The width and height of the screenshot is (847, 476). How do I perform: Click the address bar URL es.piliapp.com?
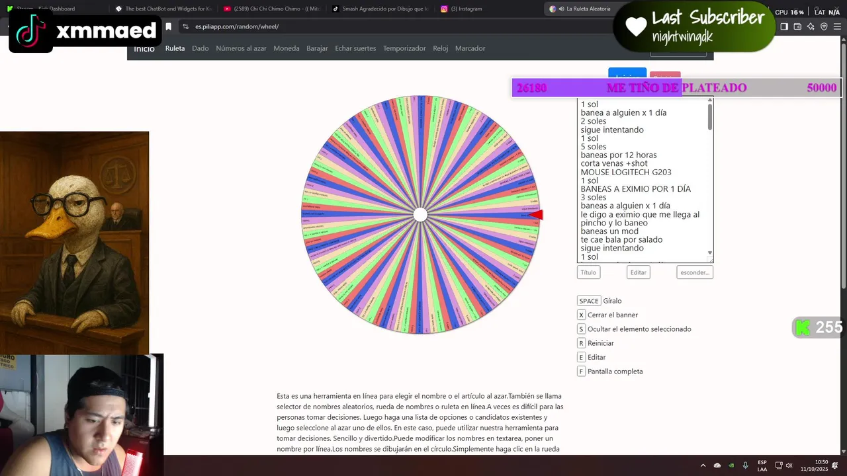tap(237, 26)
